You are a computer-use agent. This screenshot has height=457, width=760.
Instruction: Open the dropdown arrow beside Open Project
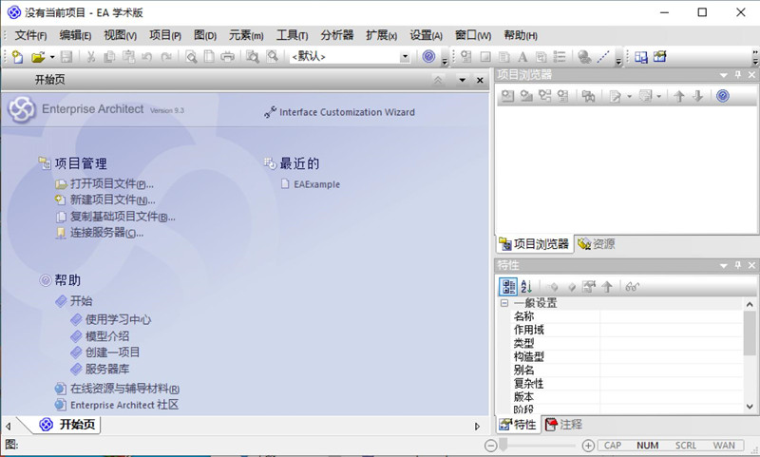[52, 57]
